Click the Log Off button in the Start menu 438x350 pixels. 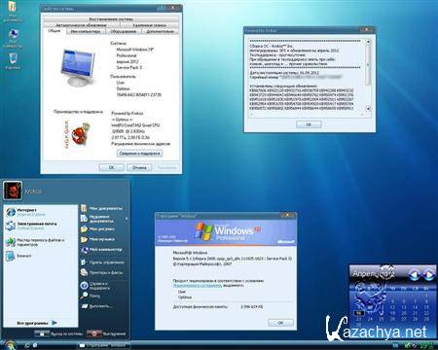point(58,333)
